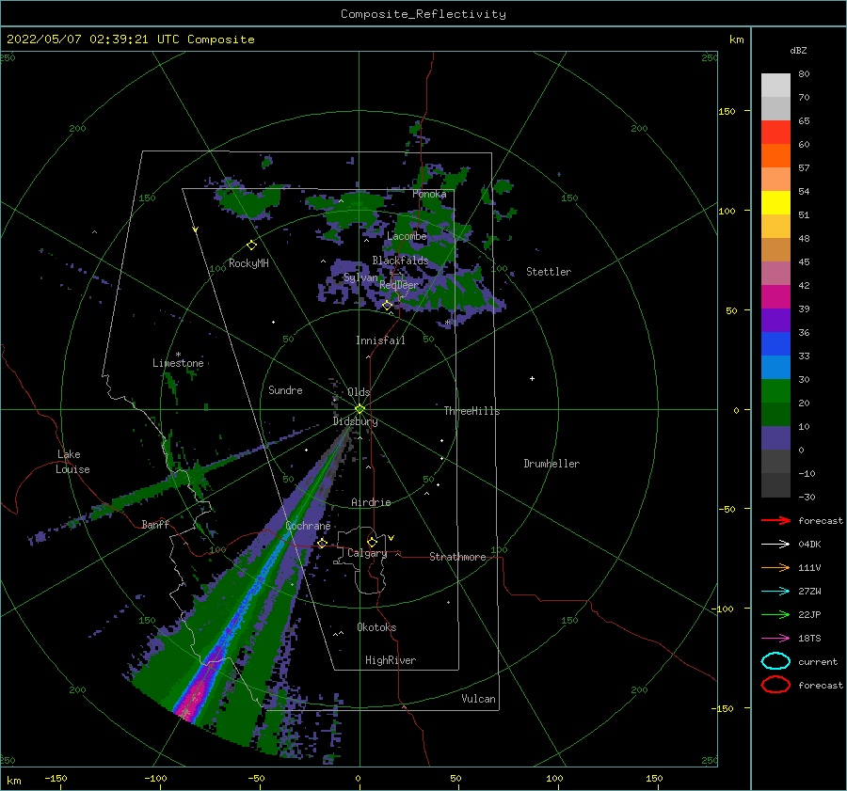847x791 pixels.
Task: Click the Innisfail label
Action: coord(380,340)
